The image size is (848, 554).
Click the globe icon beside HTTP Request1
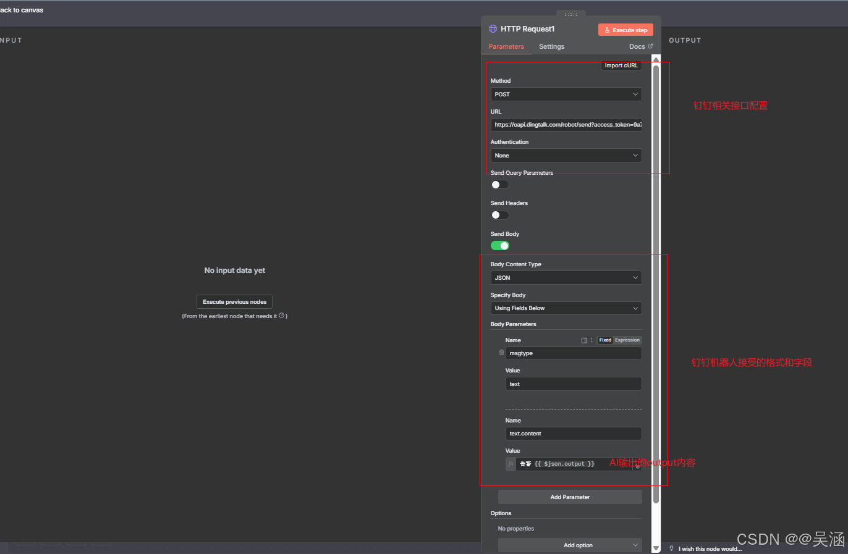[x=493, y=29]
